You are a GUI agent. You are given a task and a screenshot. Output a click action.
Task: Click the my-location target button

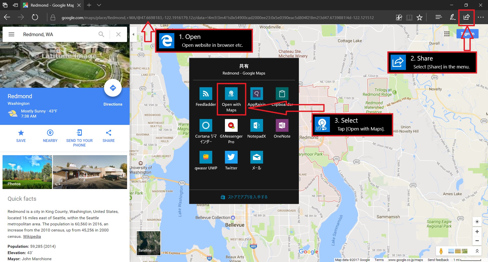(477, 222)
